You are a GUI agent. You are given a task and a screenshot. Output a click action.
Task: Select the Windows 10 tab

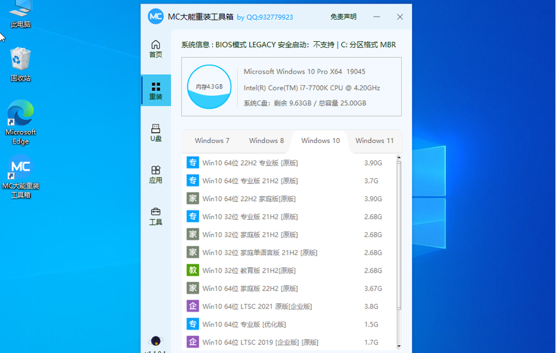point(320,141)
